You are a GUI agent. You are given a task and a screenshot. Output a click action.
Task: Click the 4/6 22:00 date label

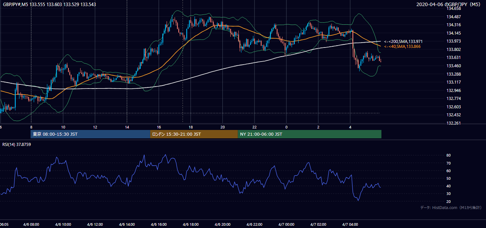(x=254, y=225)
